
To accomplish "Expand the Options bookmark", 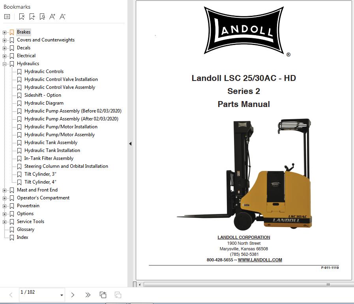I will (4, 214).
